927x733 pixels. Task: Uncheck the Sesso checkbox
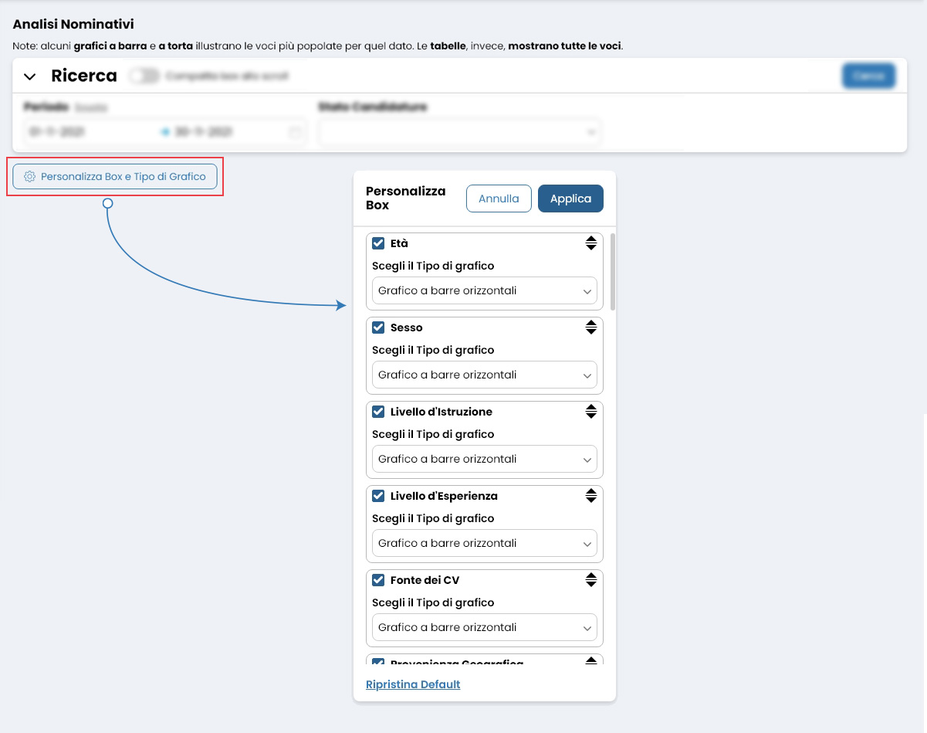click(x=377, y=327)
